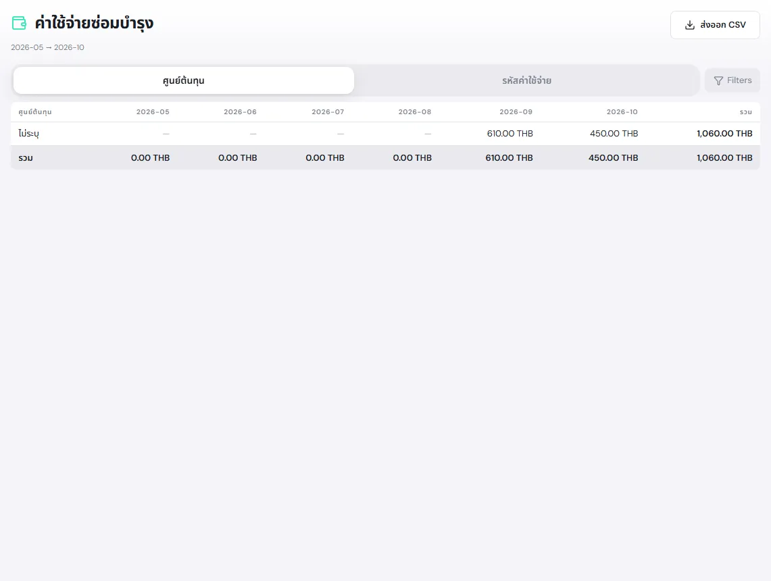Click the bold 450.00 THB in totals row

tap(613, 158)
